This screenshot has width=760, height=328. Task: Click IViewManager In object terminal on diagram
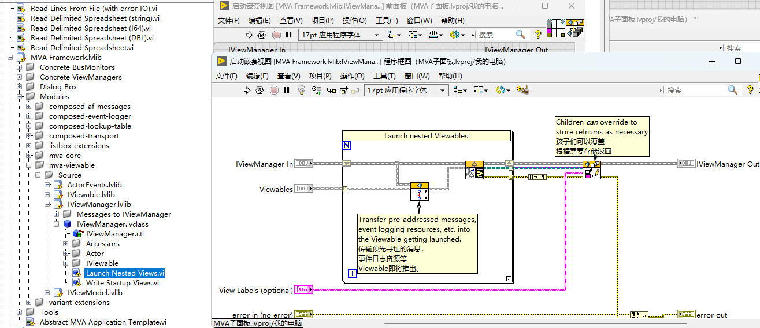[x=303, y=164]
